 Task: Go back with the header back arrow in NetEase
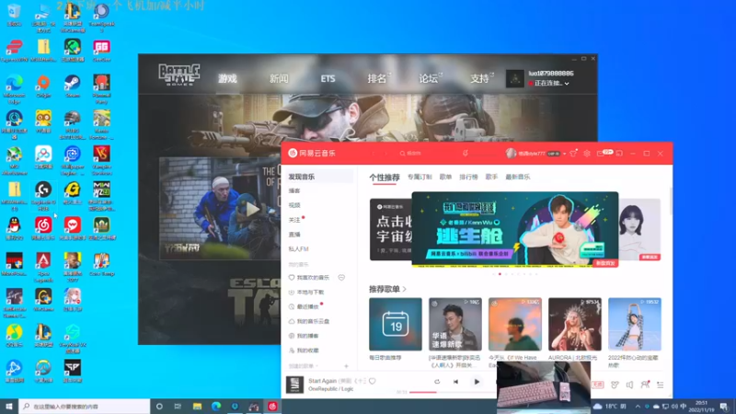pos(374,154)
